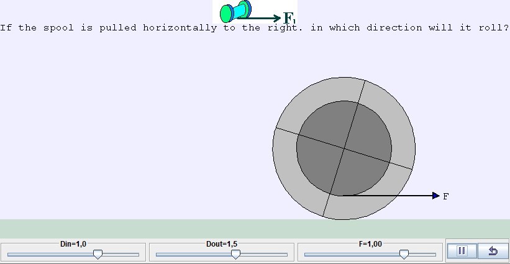510x264 pixels.
Task: Click the Din=1,0 value label
Action: tap(73, 244)
